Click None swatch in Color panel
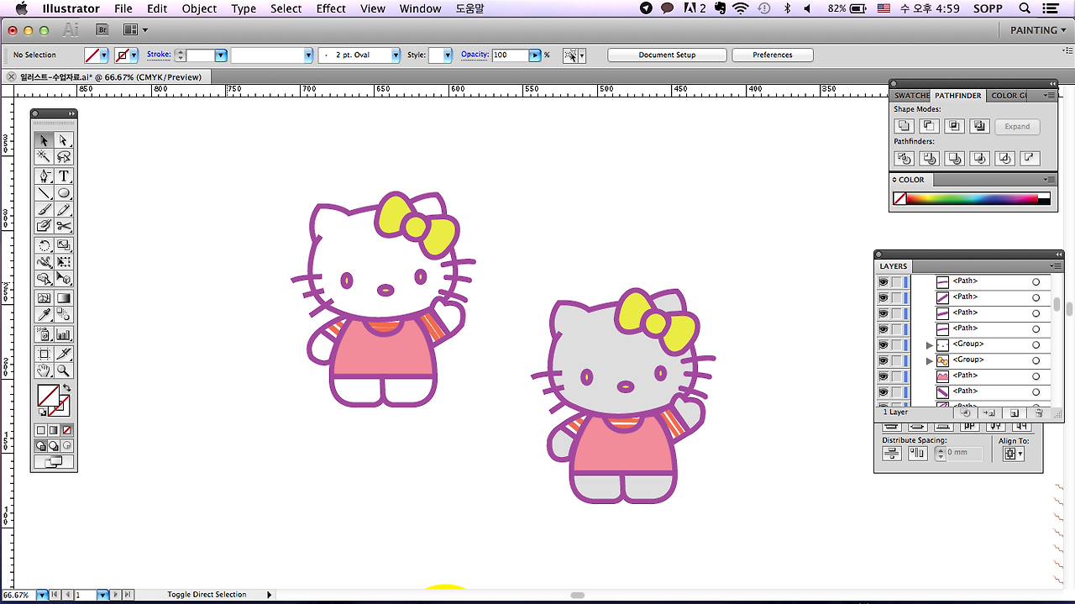Screen dimensions: 1075x604 pos(899,199)
